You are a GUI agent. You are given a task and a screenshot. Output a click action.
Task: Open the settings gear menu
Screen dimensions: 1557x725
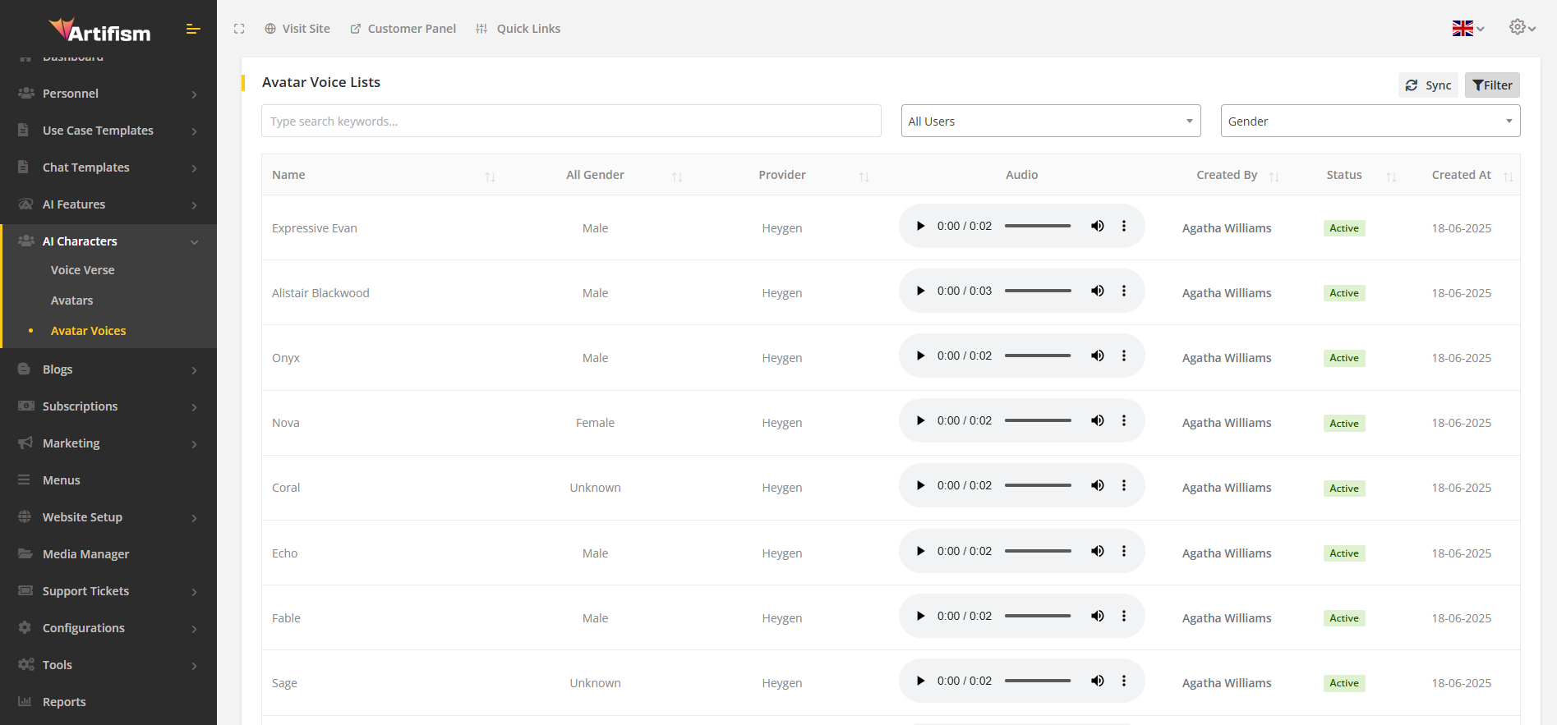click(x=1521, y=28)
